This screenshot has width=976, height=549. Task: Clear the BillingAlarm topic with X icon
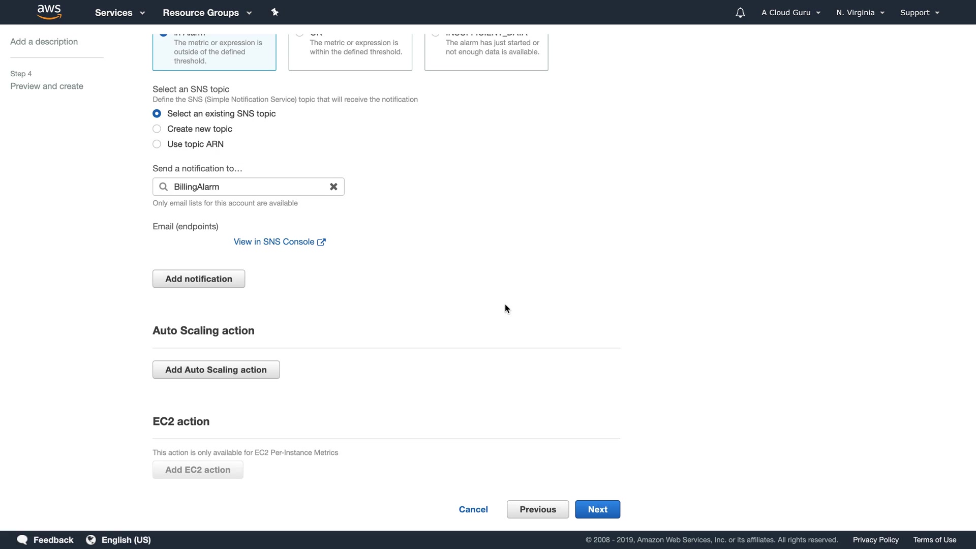click(333, 187)
